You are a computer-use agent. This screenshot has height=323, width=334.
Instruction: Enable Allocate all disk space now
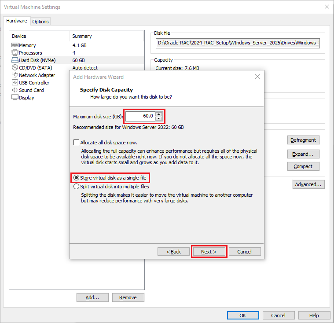pos(77,143)
